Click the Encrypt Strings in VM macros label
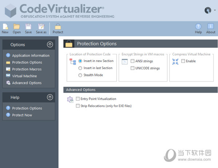The width and height of the screenshot is (218, 168). pos(143,54)
